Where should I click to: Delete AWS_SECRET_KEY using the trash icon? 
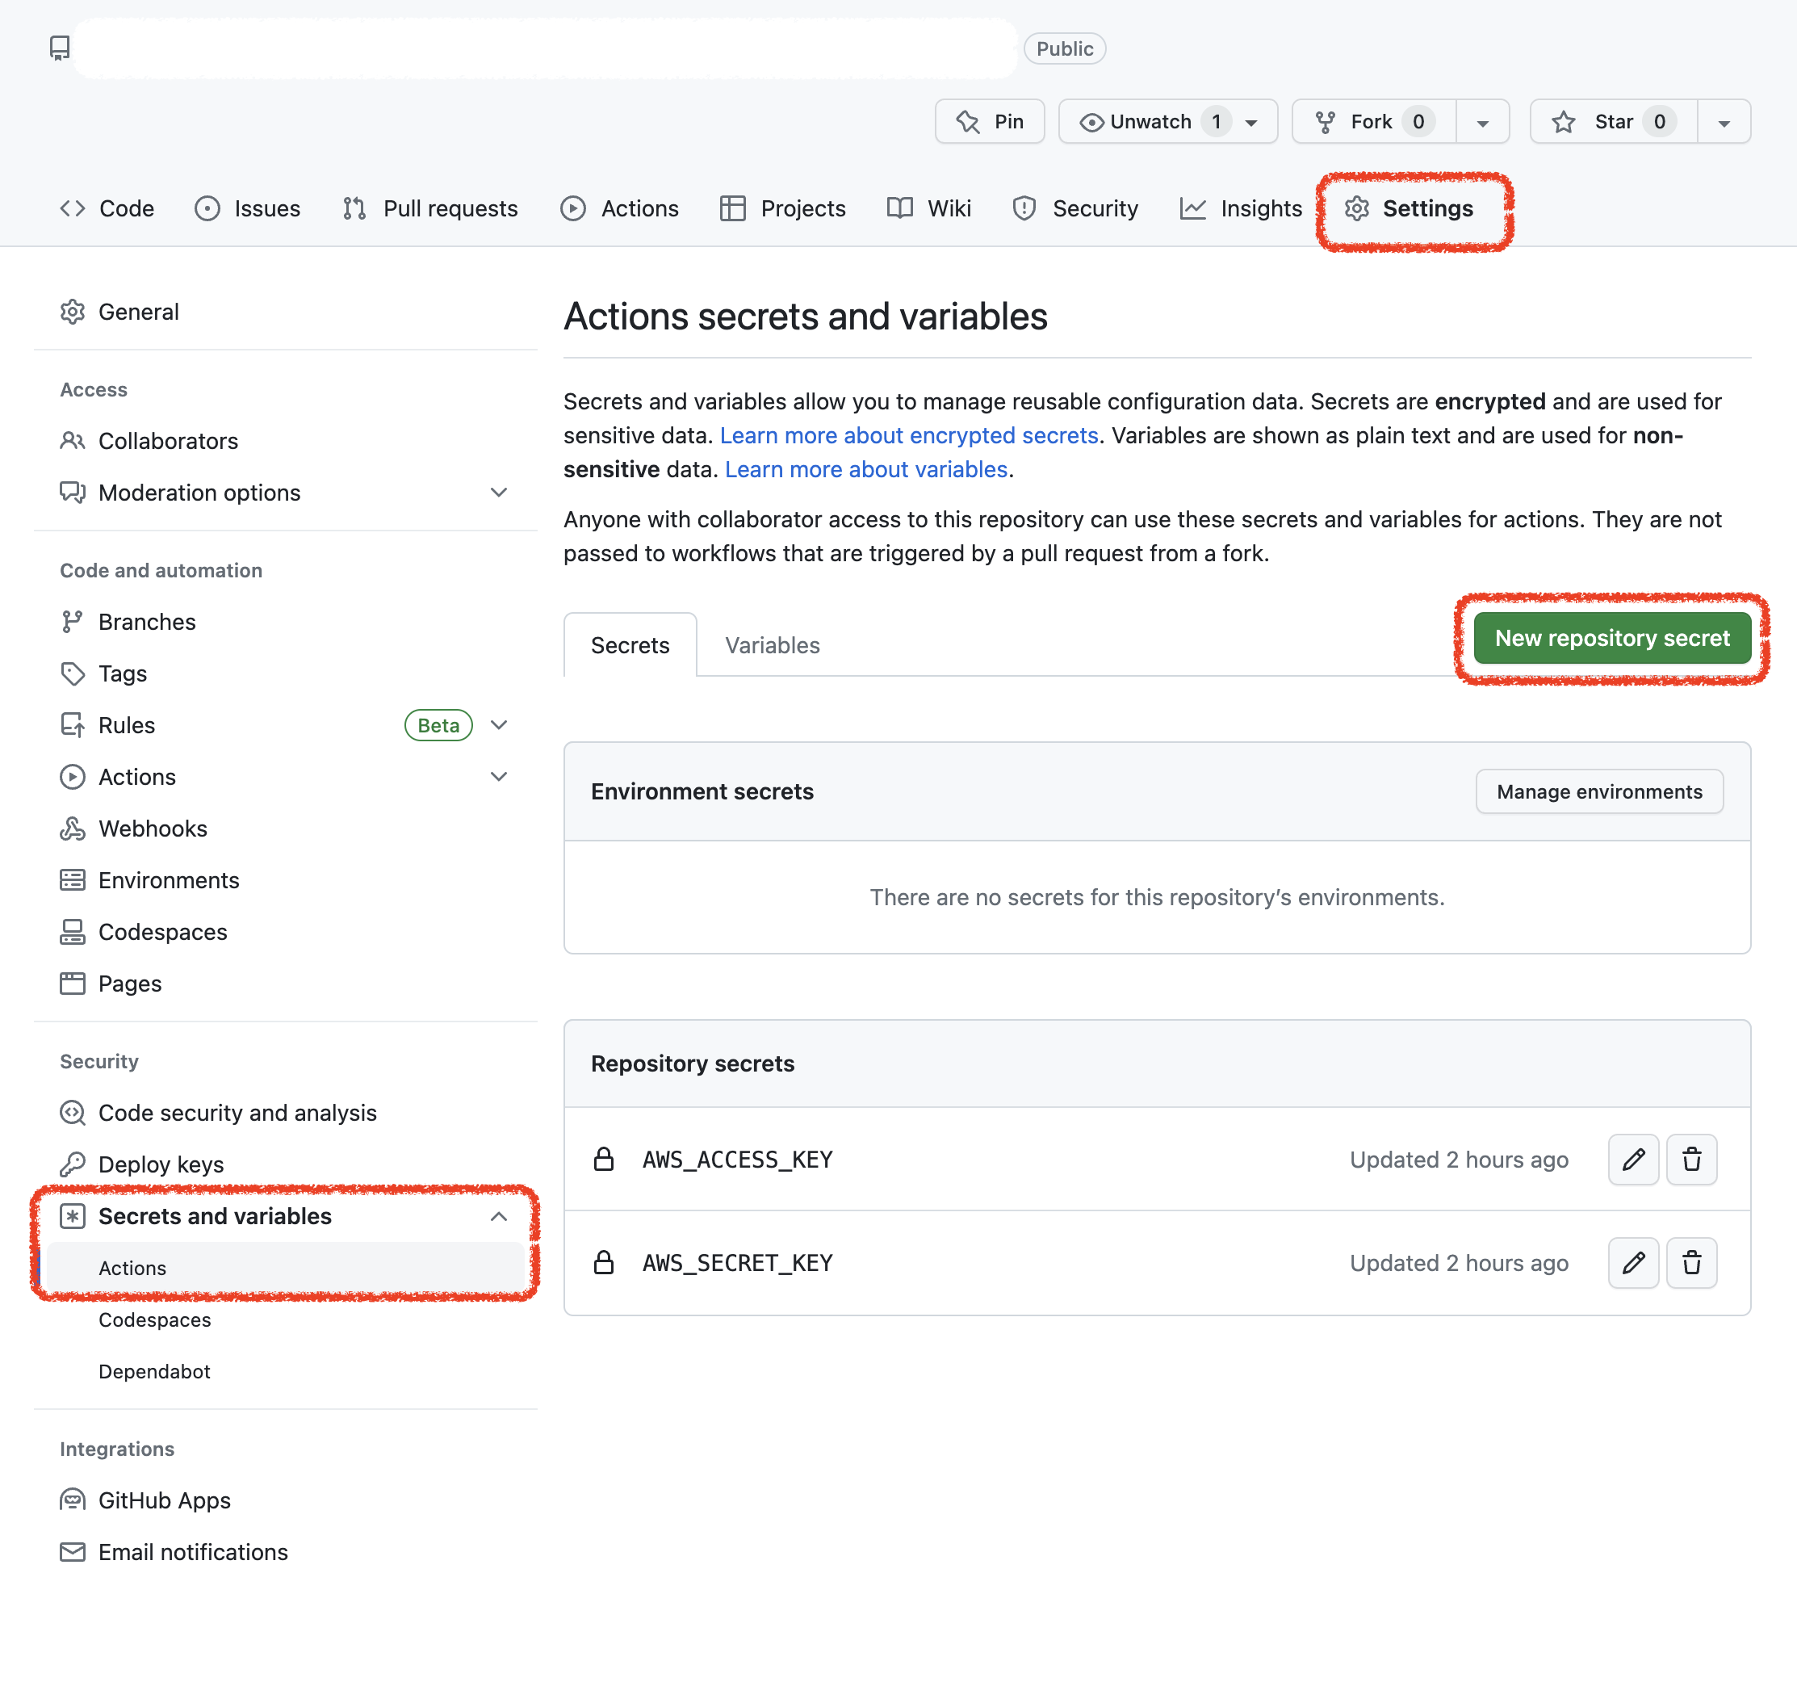point(1690,1262)
